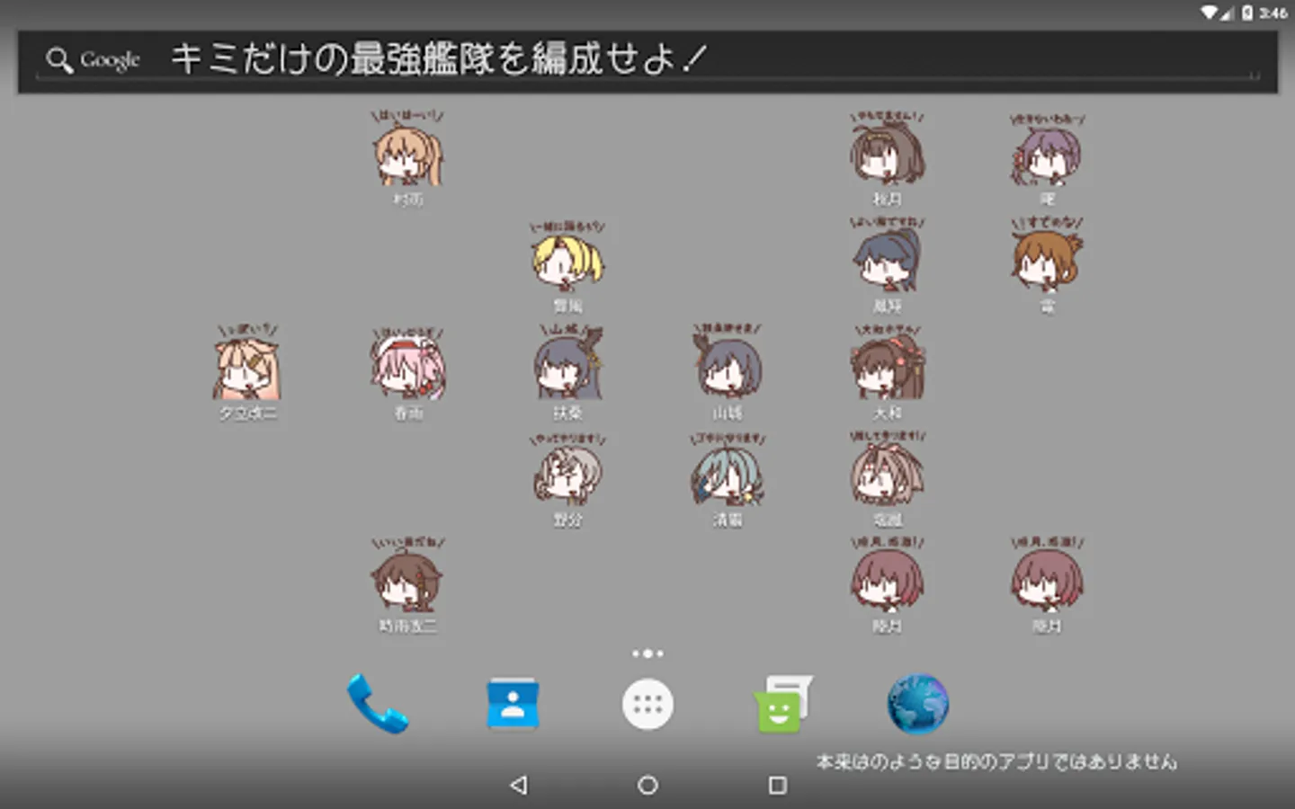Tap the purple-haired 曙 character icon

[x=1048, y=157]
